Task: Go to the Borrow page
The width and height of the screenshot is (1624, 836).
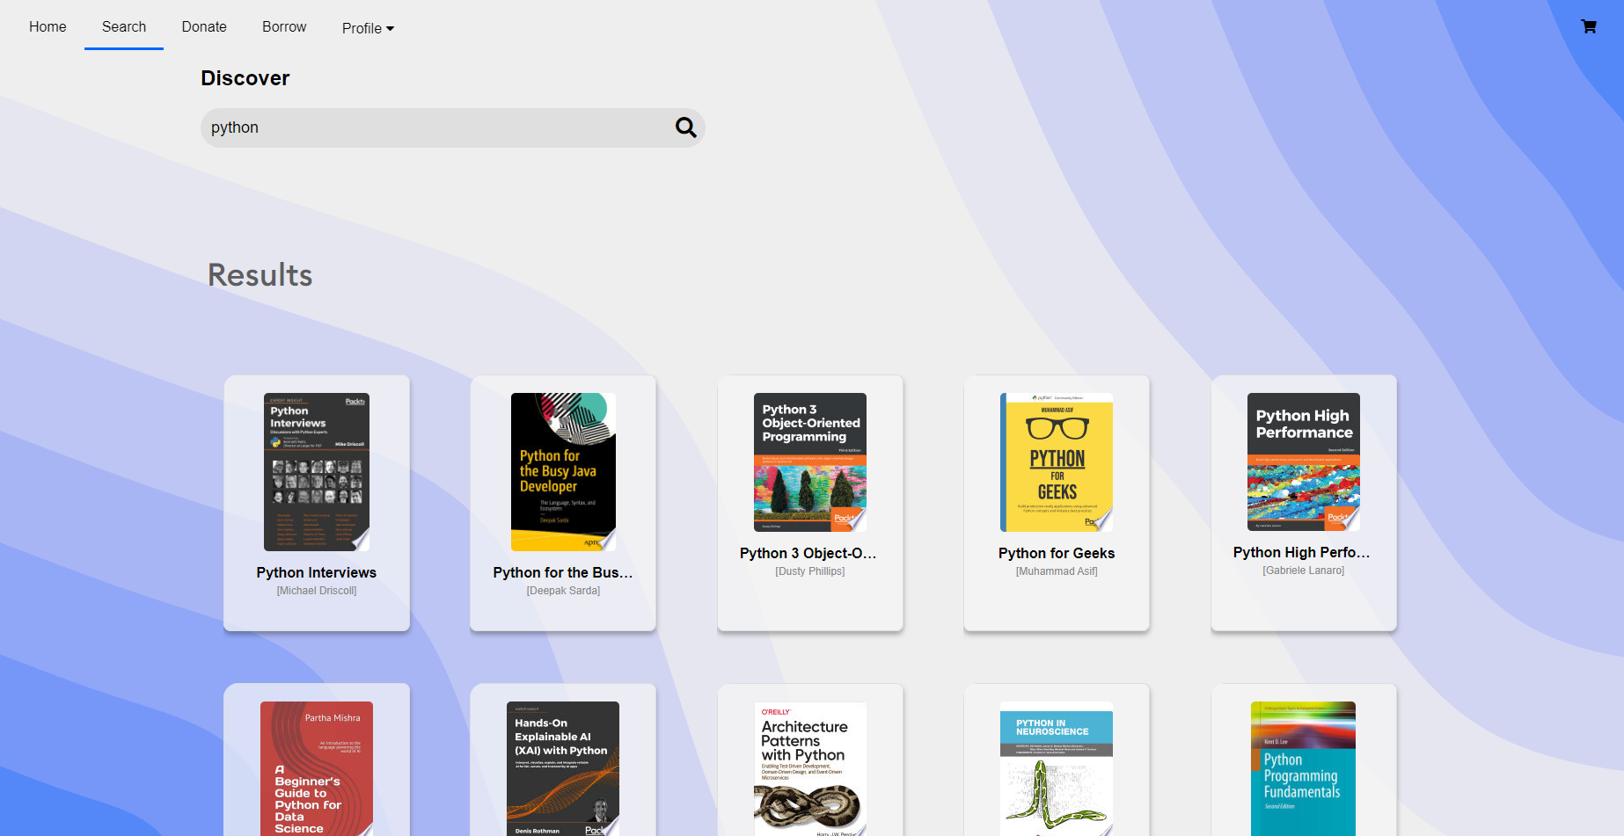Action: pos(283,26)
